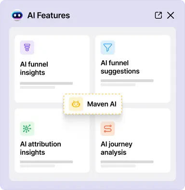Viewport: 185px width, 190px height.
Task: Click the AI funnel insights title text
Action: pos(34,68)
